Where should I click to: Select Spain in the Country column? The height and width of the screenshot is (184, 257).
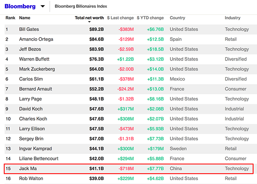[176, 39]
